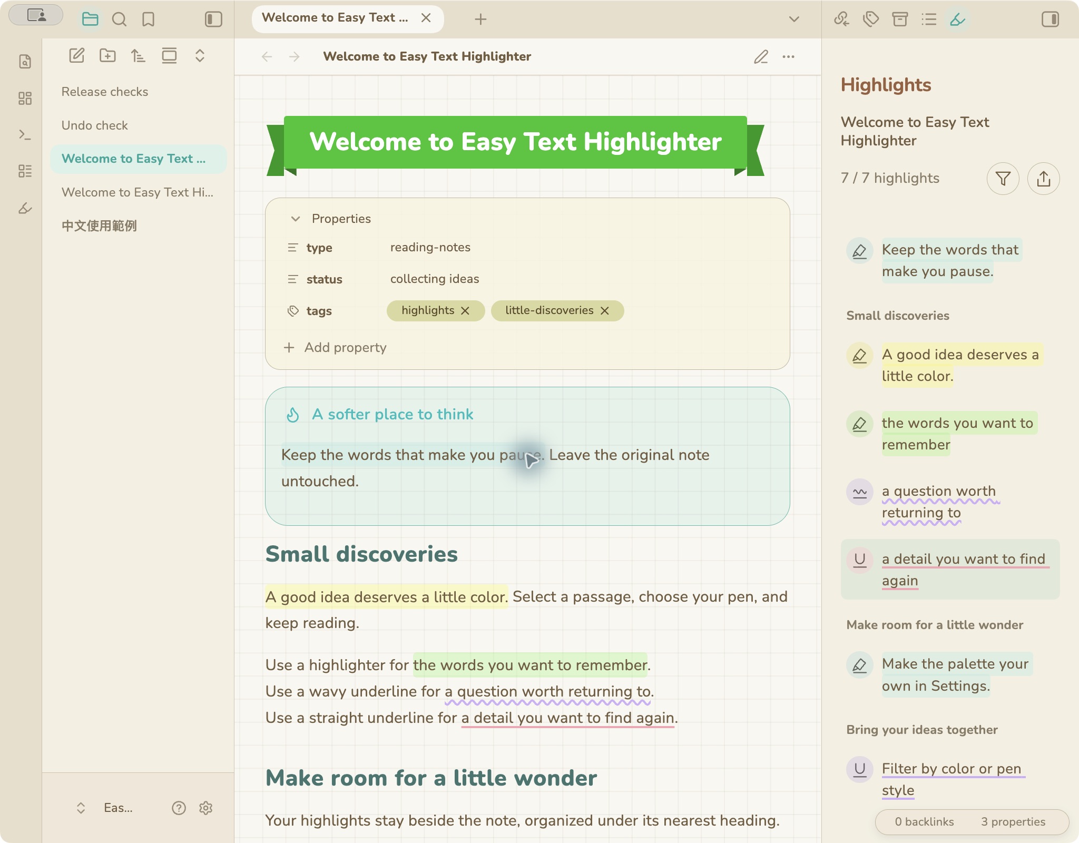Image resolution: width=1079 pixels, height=843 pixels.
Task: Click the highlighter icon in left ribbon
Action: tap(25, 208)
